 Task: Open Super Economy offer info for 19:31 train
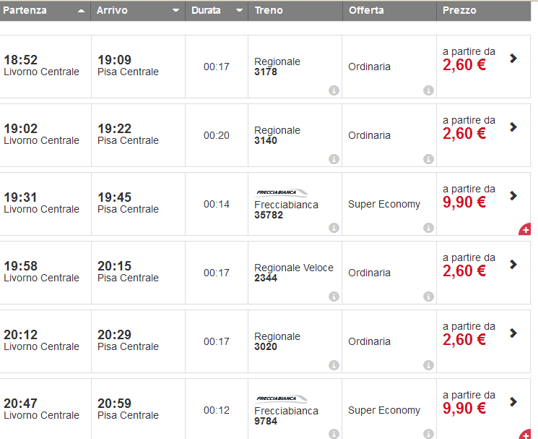click(x=428, y=228)
